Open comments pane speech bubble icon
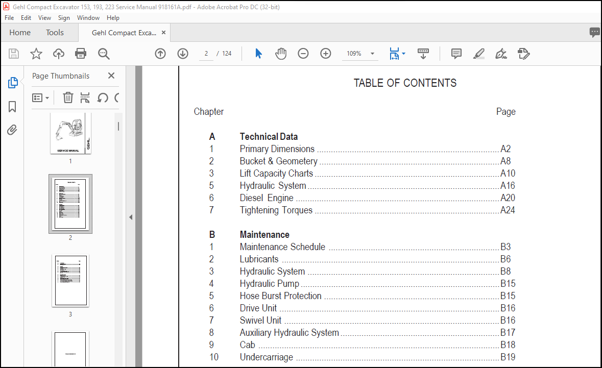602x368 pixels. point(594,32)
